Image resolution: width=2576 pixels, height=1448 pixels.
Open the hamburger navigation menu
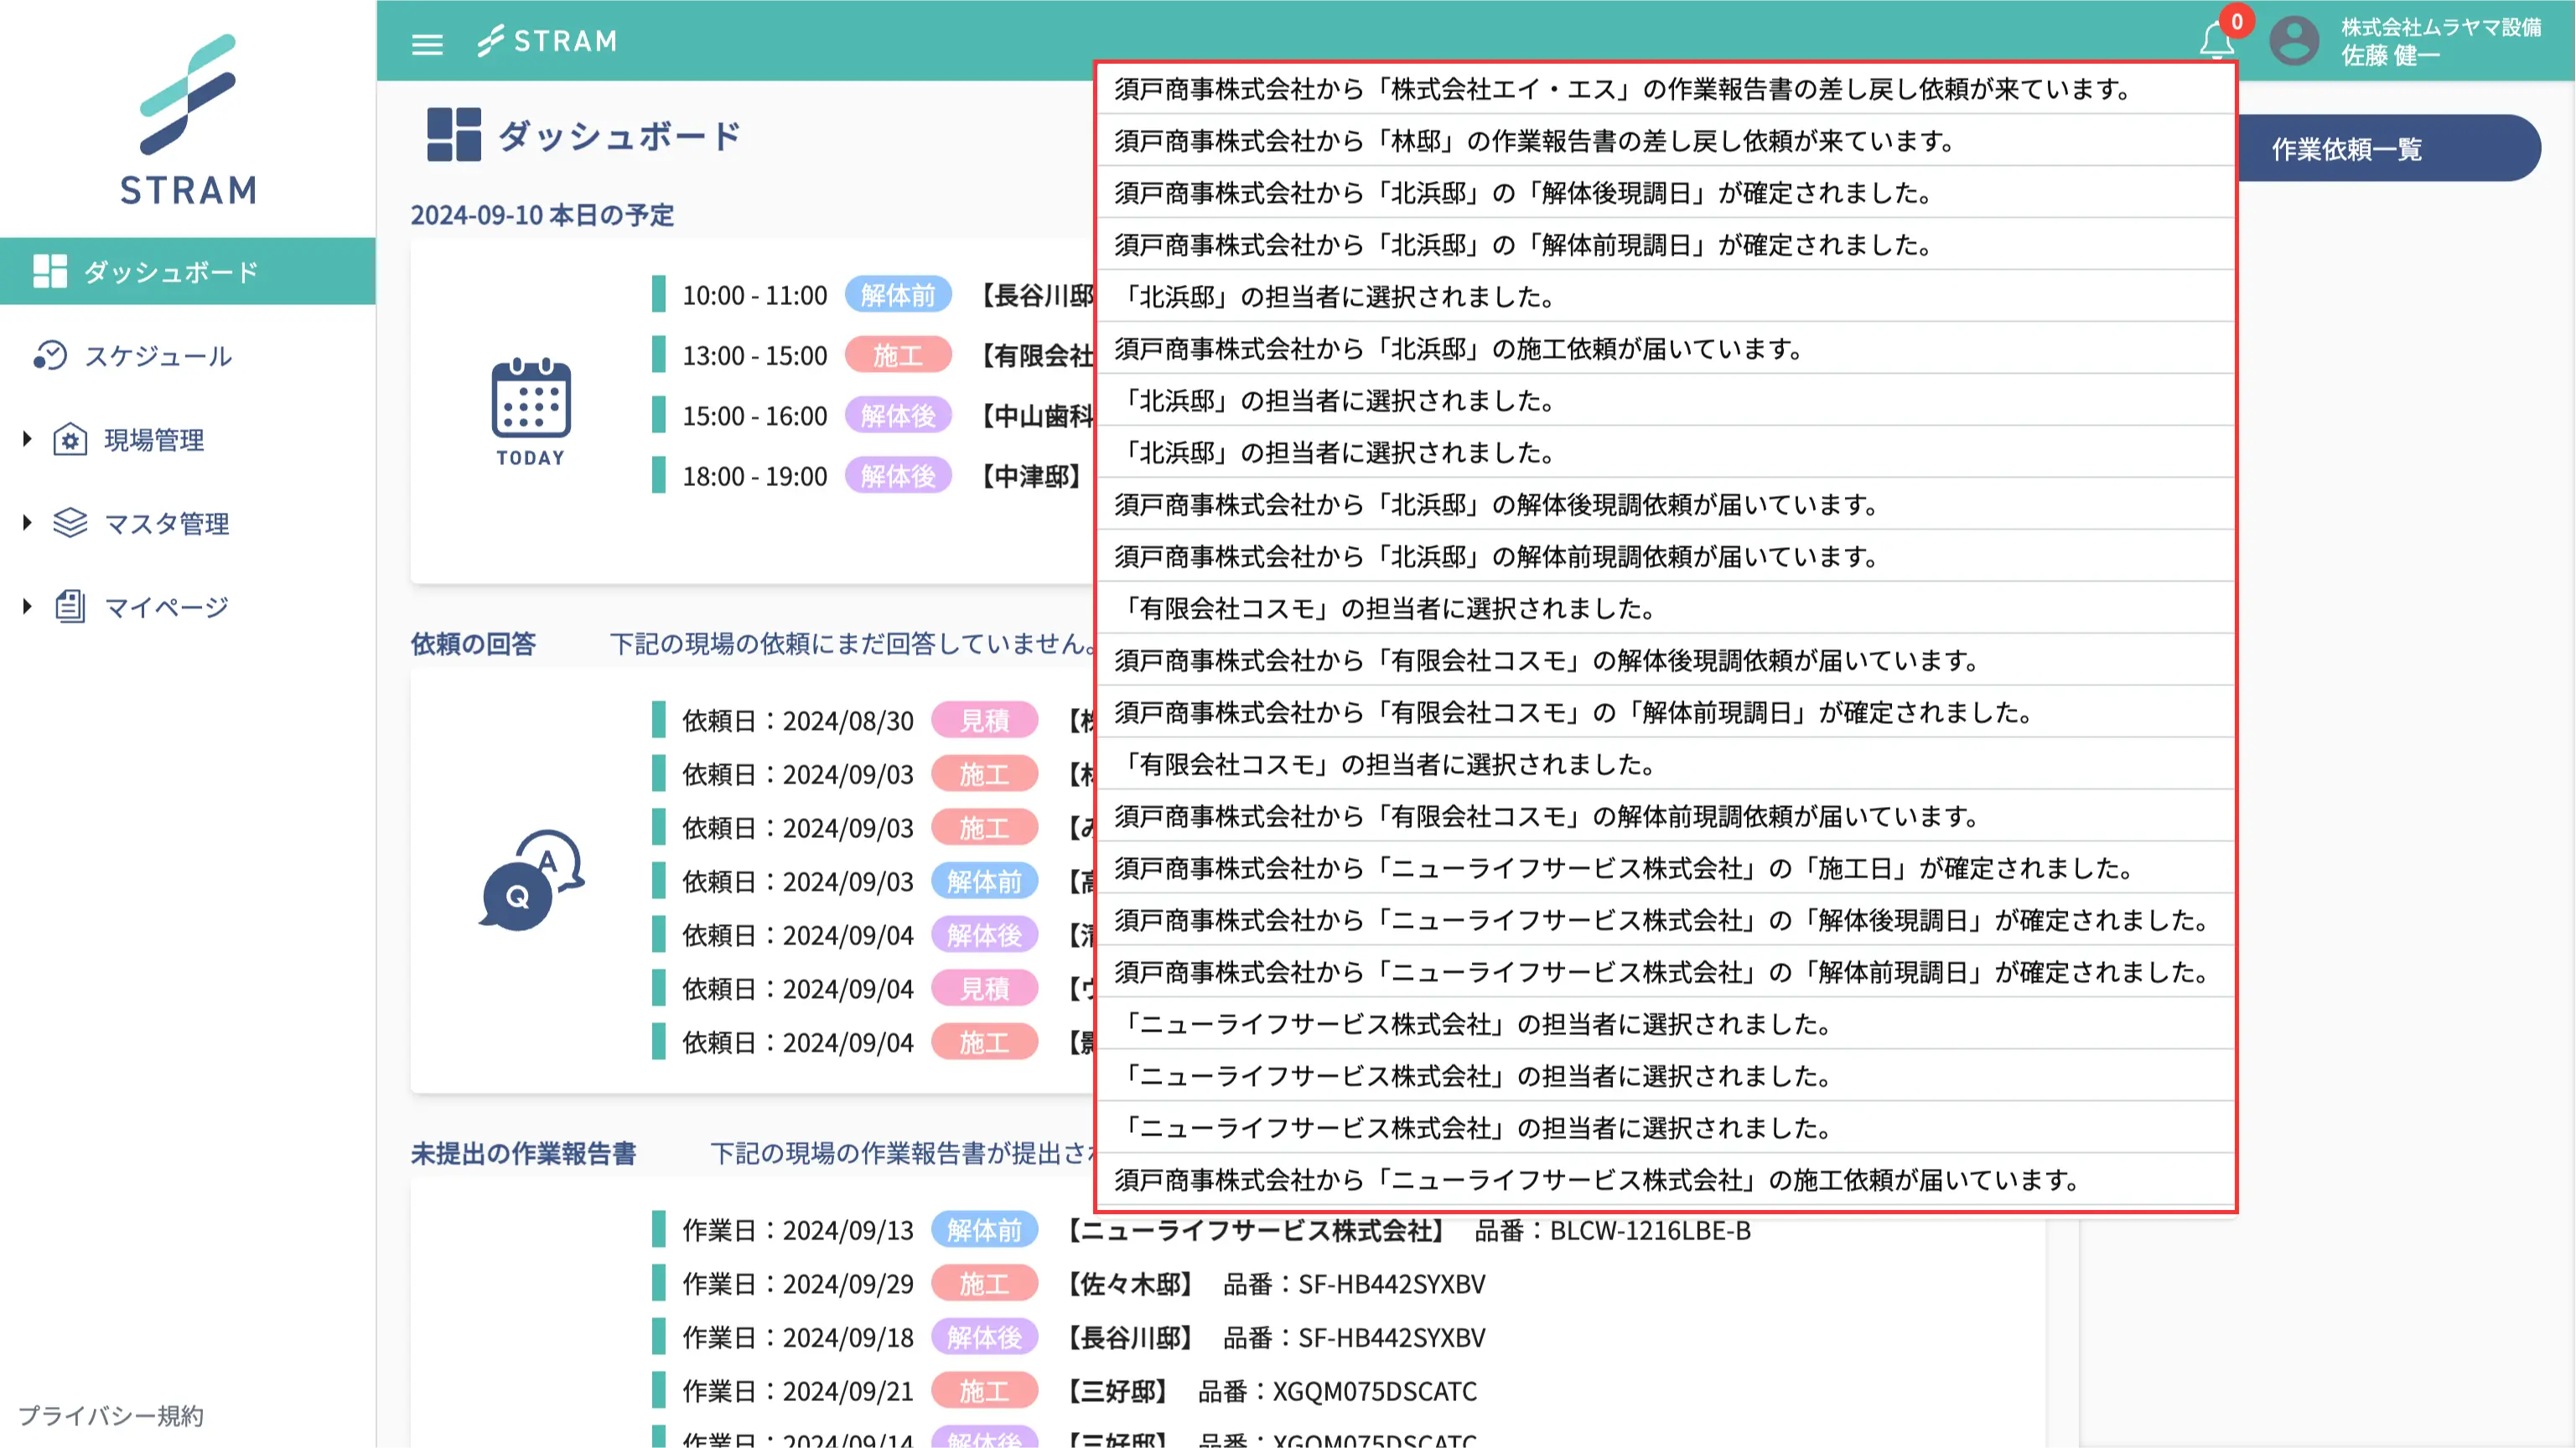click(x=427, y=44)
